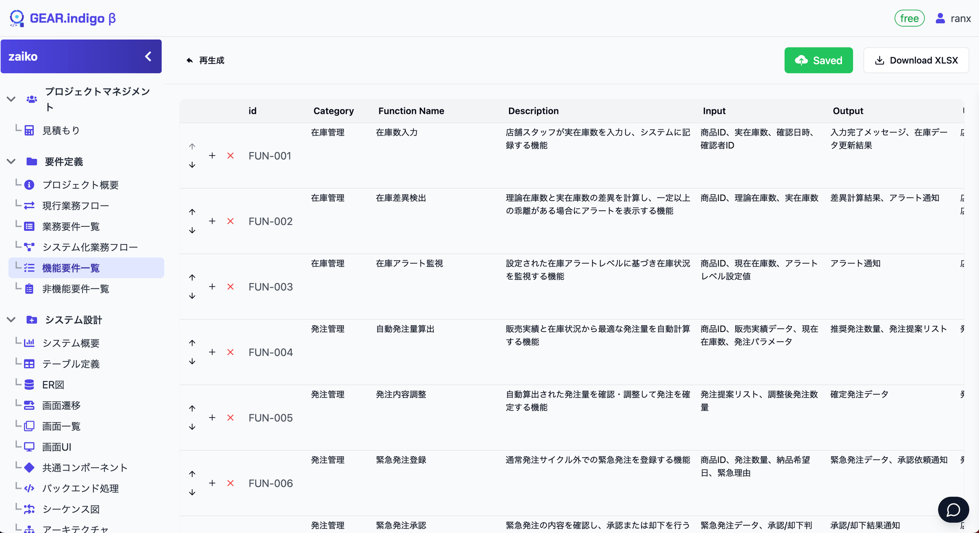Delete row FUN-006
This screenshot has width=979, height=533.
(230, 483)
